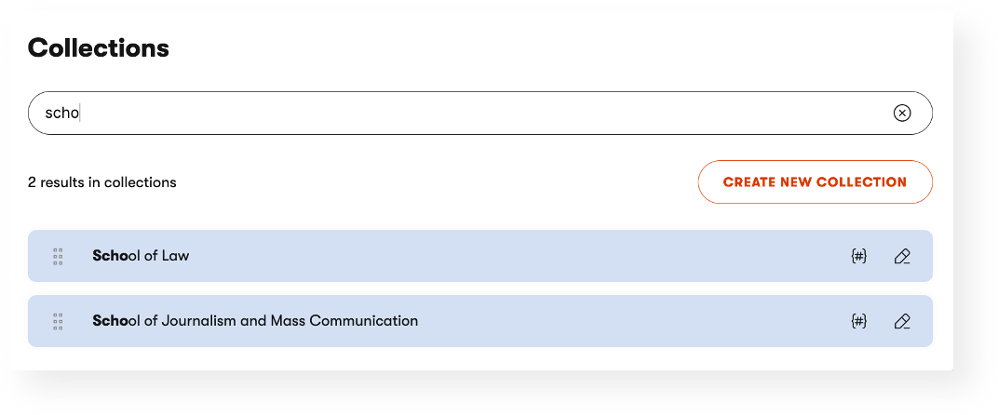The width and height of the screenshot is (998, 415).
Task: Open the {#} code icon for School of Law
Action: click(859, 256)
